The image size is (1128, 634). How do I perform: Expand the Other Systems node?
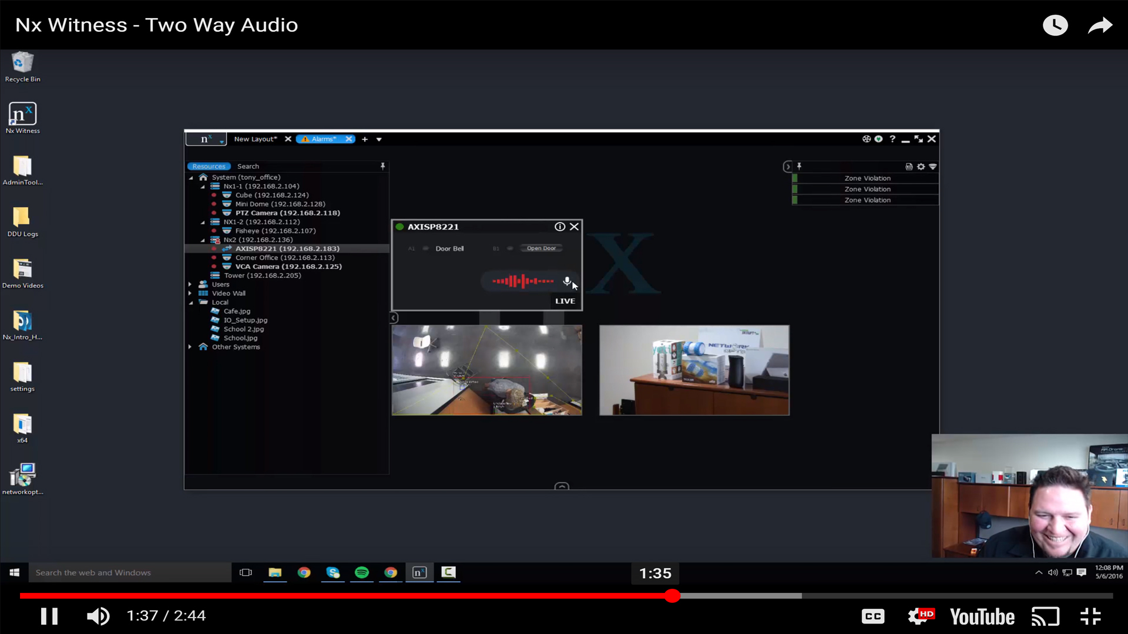click(x=190, y=347)
